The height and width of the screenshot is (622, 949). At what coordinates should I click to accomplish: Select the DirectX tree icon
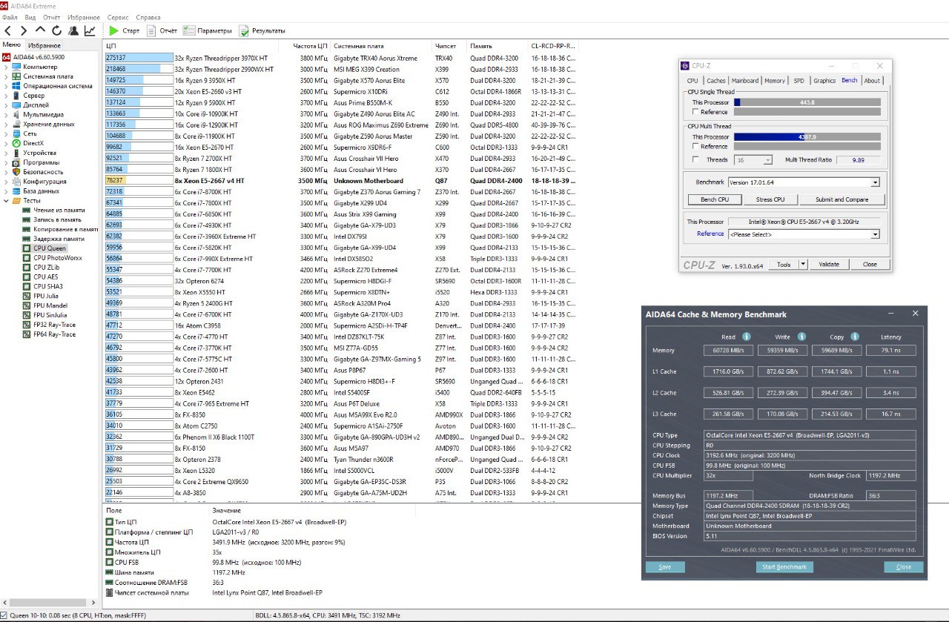[16, 143]
